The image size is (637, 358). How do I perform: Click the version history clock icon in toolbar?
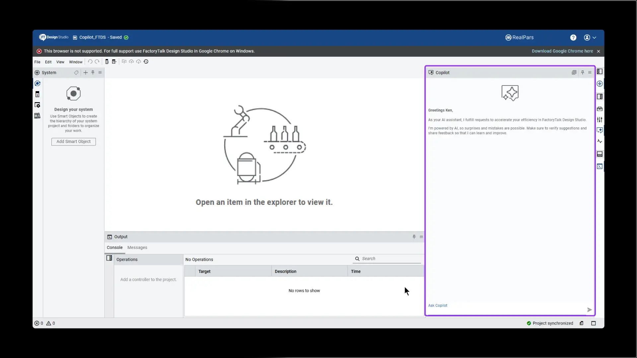(x=146, y=61)
